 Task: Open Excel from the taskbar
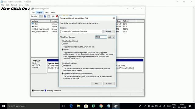click(94, 106)
